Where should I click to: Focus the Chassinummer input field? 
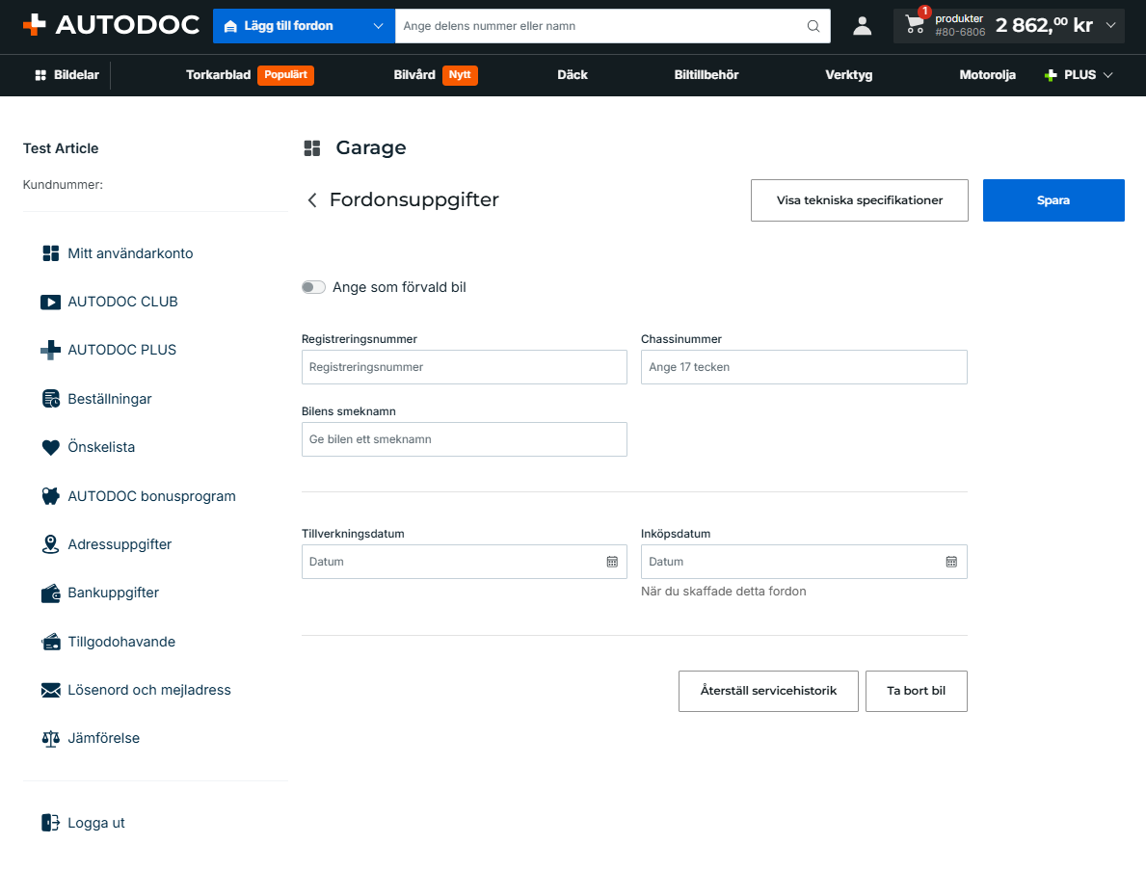point(804,367)
